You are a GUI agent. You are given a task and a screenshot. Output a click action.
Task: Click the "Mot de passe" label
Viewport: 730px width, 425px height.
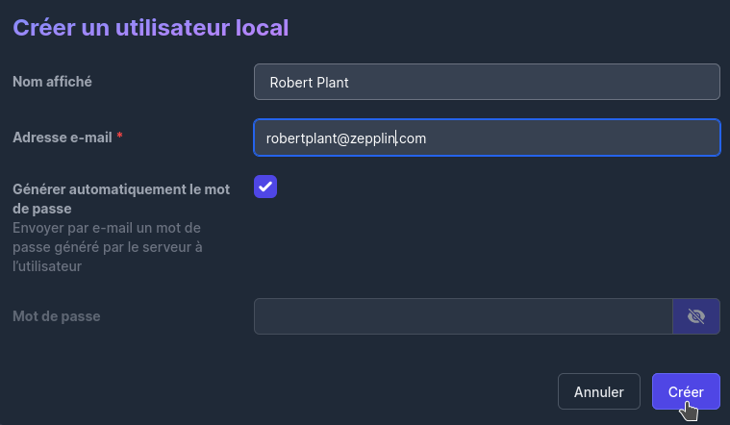click(57, 316)
